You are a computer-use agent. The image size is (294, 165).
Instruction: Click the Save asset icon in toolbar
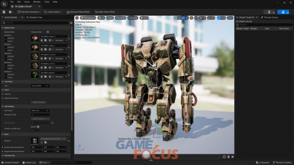click(x=4, y=12)
